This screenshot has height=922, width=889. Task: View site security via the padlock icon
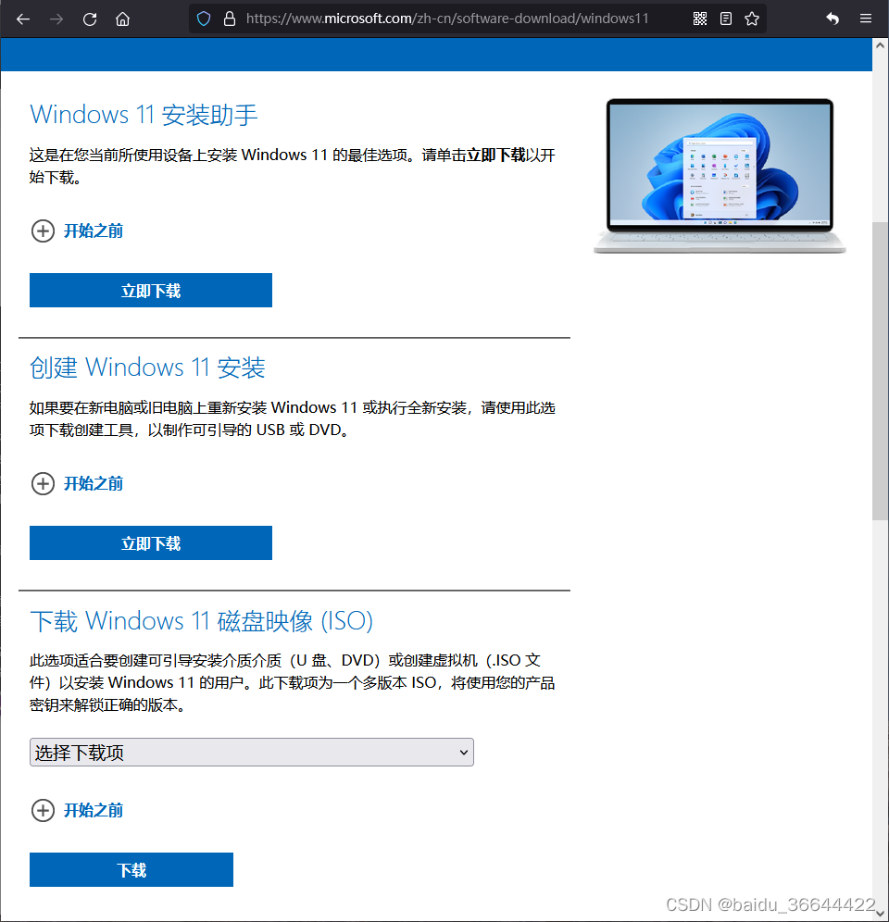[230, 19]
